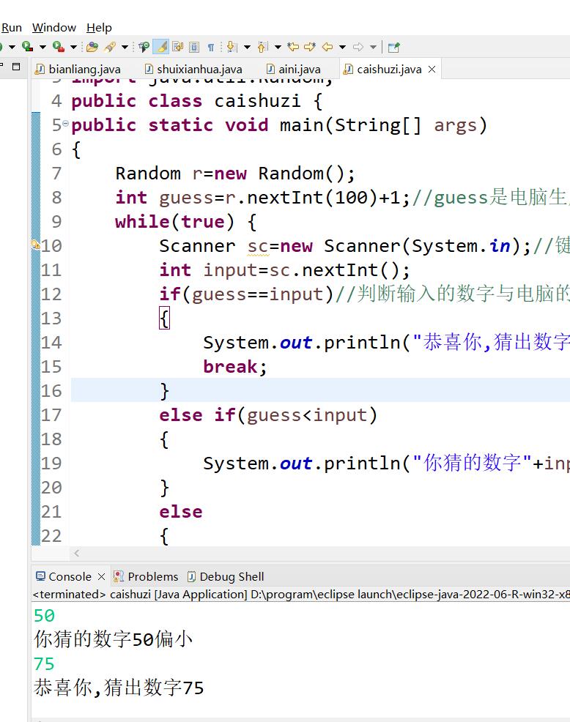
Task: Open Forward history dropdown arrow
Action: [373, 47]
